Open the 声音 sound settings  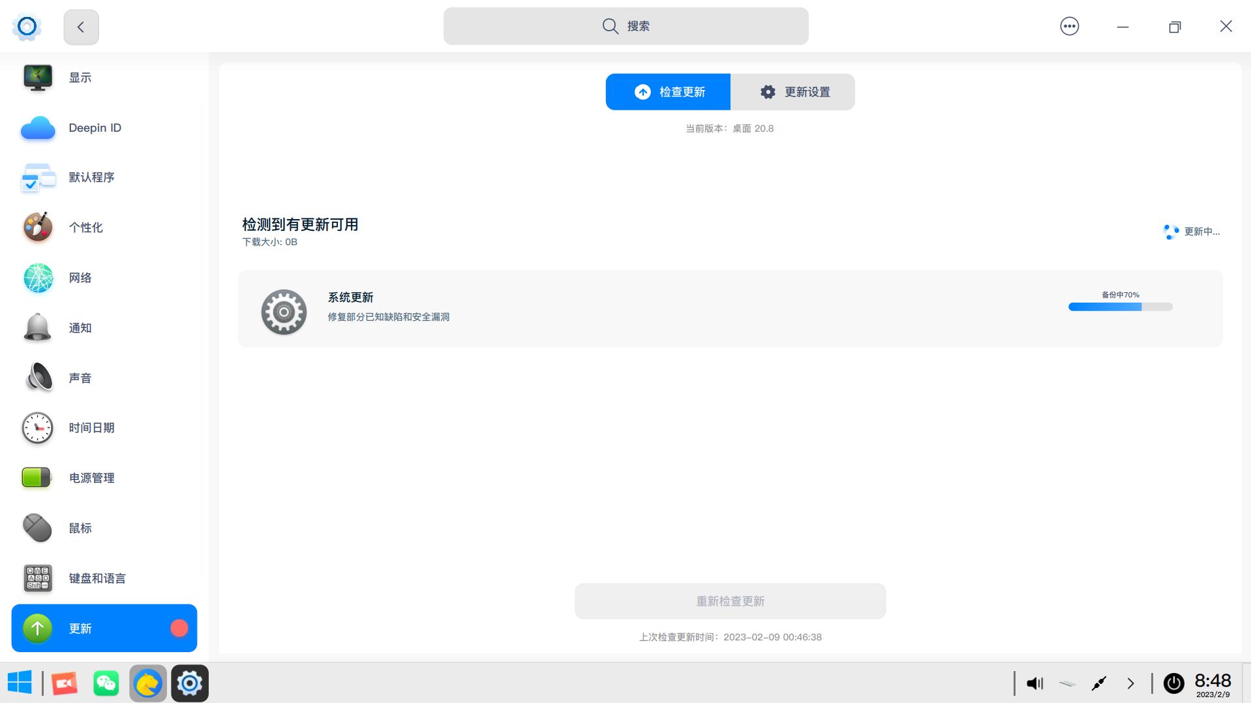coord(80,378)
